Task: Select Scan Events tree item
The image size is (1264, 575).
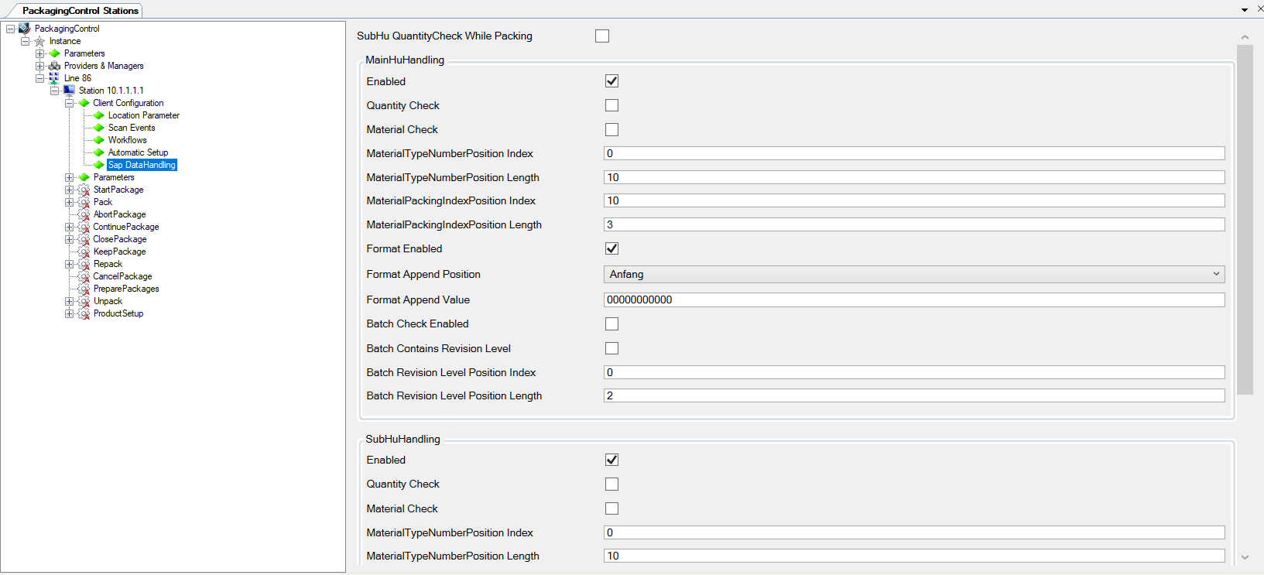Action: pyautogui.click(x=132, y=128)
